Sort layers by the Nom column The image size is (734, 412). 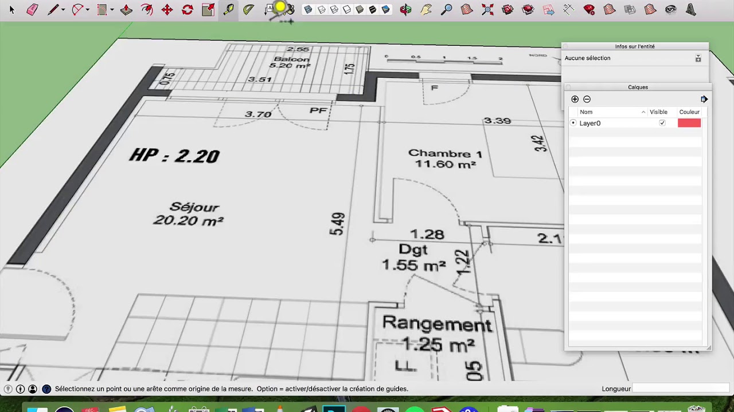click(611, 112)
